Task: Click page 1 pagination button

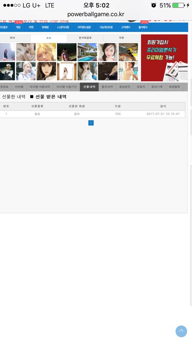Action: pos(91,123)
